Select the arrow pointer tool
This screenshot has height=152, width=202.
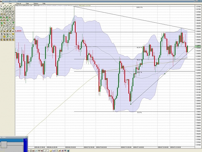(1, 6)
